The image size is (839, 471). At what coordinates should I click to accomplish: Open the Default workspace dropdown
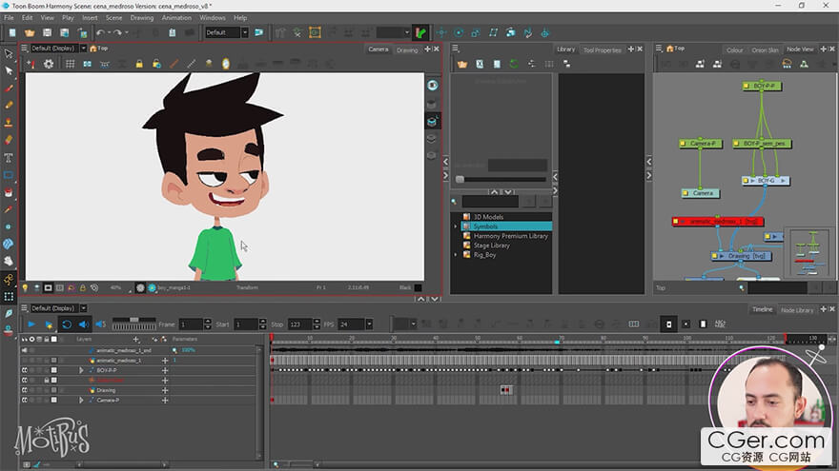(x=244, y=32)
